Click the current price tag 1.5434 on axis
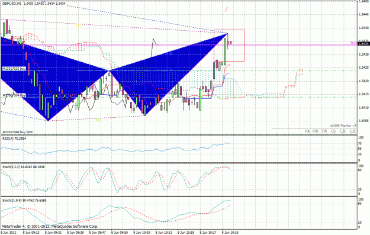370x235 pixels. [363, 43]
